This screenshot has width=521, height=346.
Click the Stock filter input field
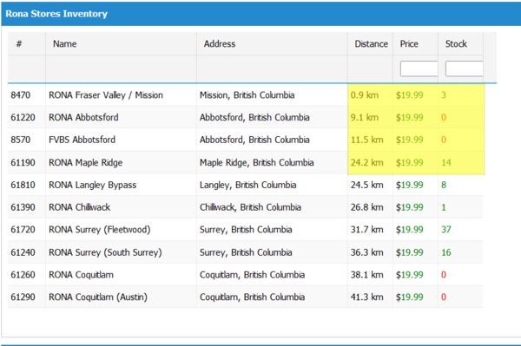click(464, 69)
